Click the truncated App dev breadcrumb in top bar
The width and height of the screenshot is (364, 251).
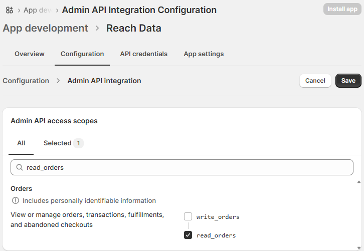point(38,10)
